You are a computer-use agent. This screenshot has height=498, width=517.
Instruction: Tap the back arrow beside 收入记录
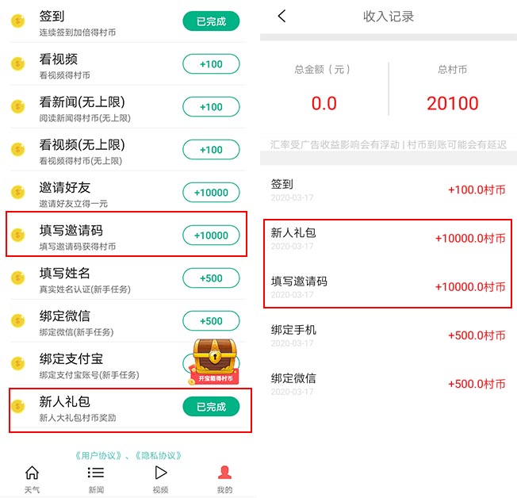282,16
